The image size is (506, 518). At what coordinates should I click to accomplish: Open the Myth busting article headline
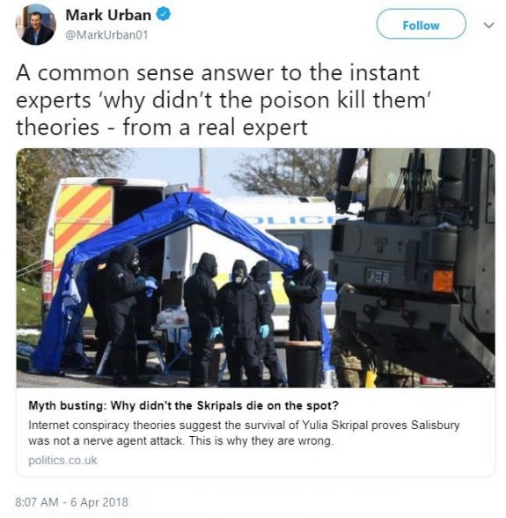point(184,405)
